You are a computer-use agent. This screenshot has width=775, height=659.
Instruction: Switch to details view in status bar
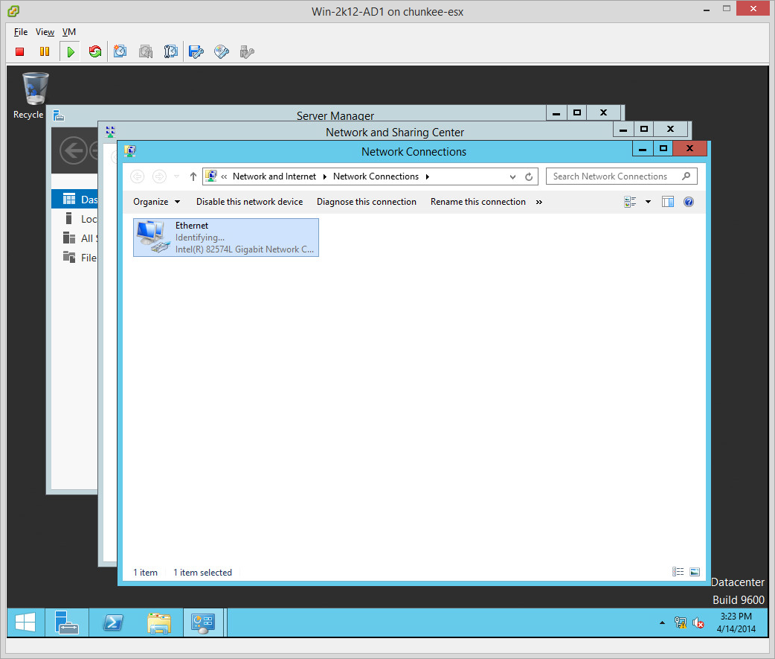(678, 572)
